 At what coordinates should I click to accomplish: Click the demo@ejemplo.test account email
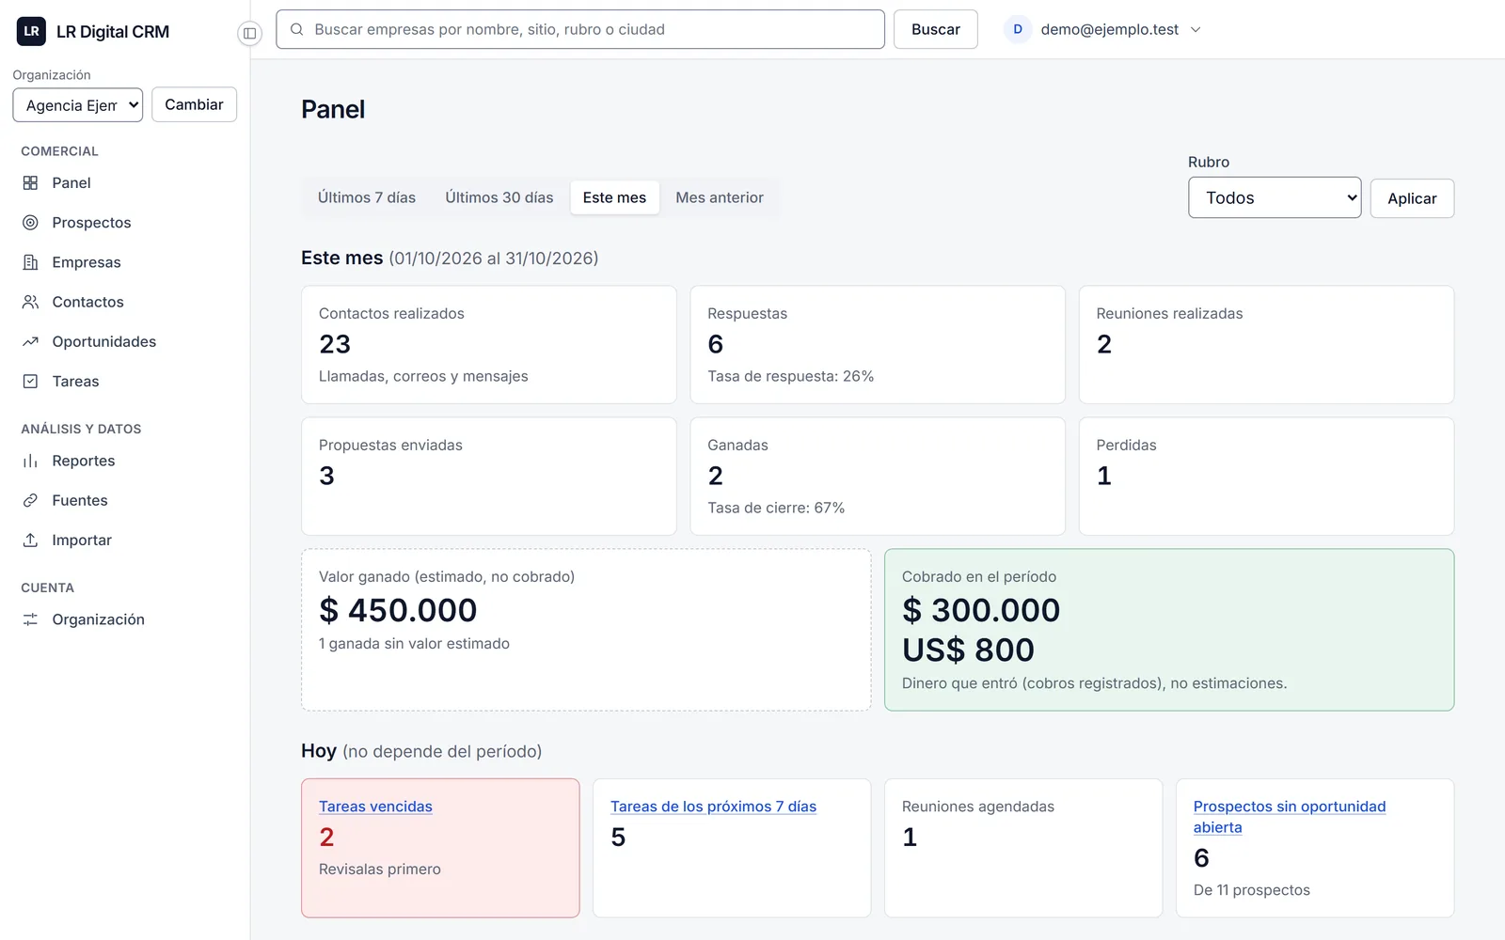1109,29
